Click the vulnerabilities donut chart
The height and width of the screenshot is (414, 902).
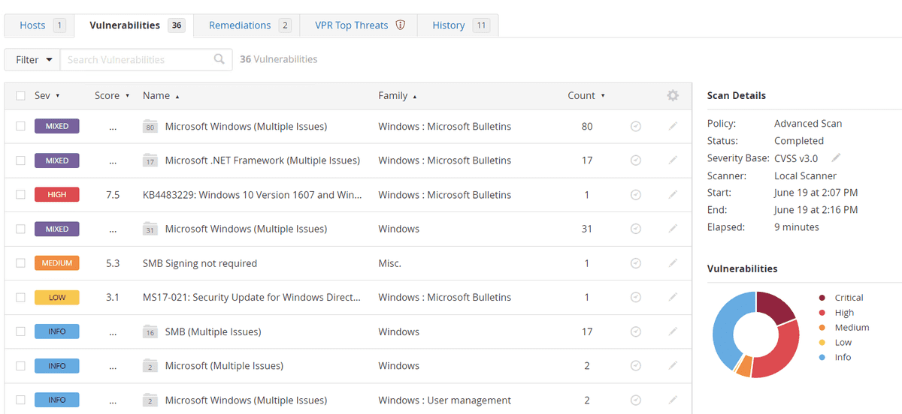point(755,334)
